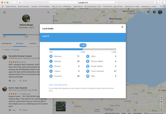Switch to the Photos tab
The width and height of the screenshot is (166, 114).
33,44
